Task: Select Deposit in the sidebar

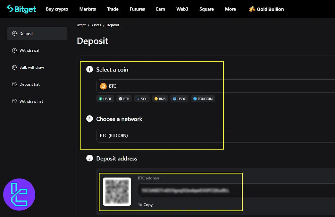Action: point(37,33)
